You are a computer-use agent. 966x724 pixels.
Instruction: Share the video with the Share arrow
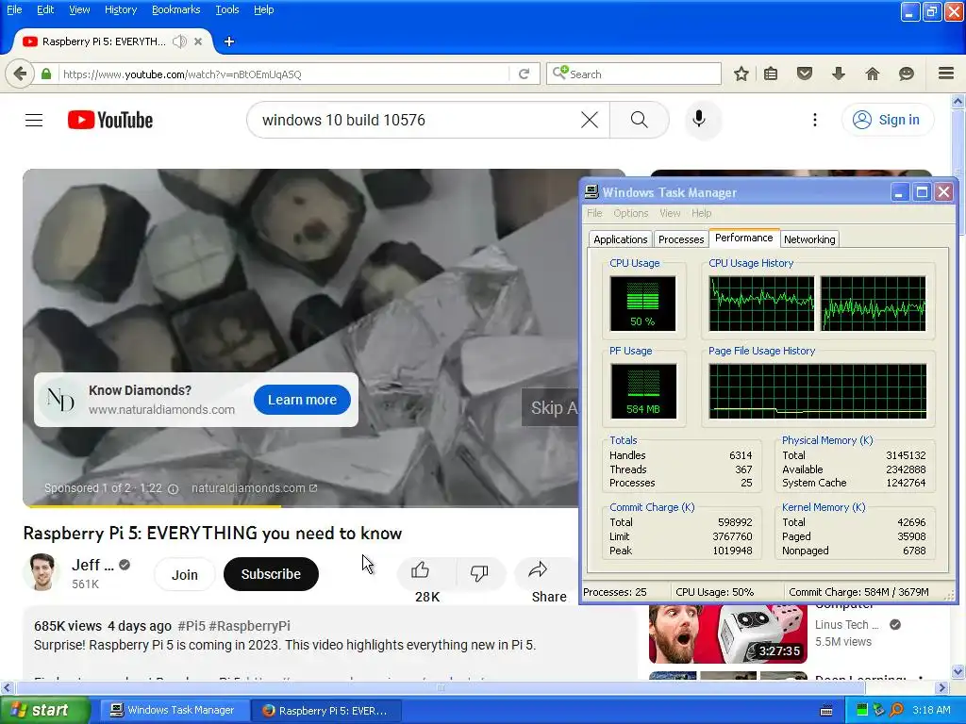click(538, 570)
